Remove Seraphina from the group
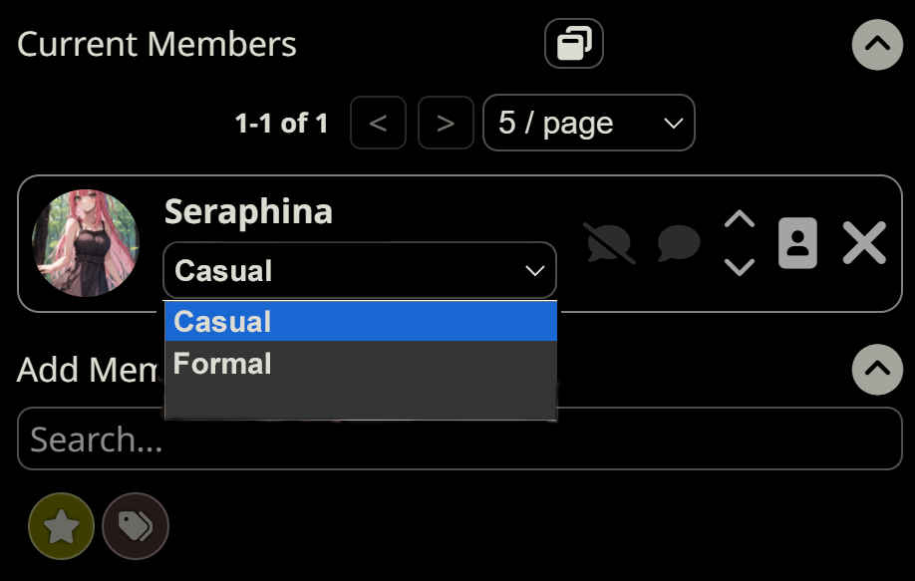The image size is (915, 581). tap(863, 242)
